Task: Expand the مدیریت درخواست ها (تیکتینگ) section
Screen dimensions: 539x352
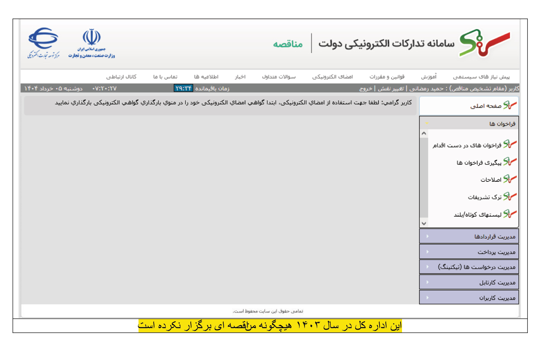Action: 469,267
